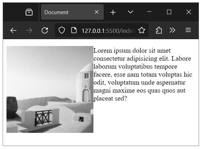Open the Firefox hamburger application menu
This screenshot has width=202, height=149.
[188, 30]
